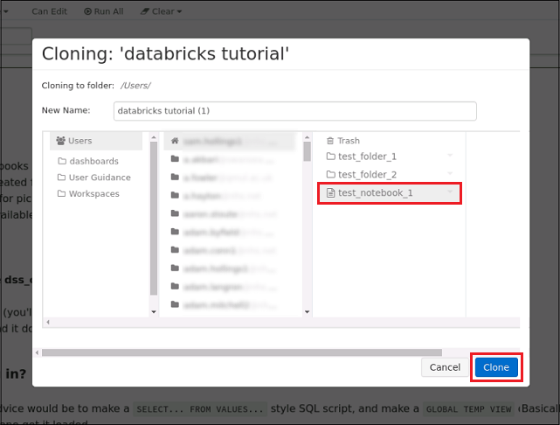Cancel the cloning dialog
Screen dimensions: 560x425
click(445, 367)
